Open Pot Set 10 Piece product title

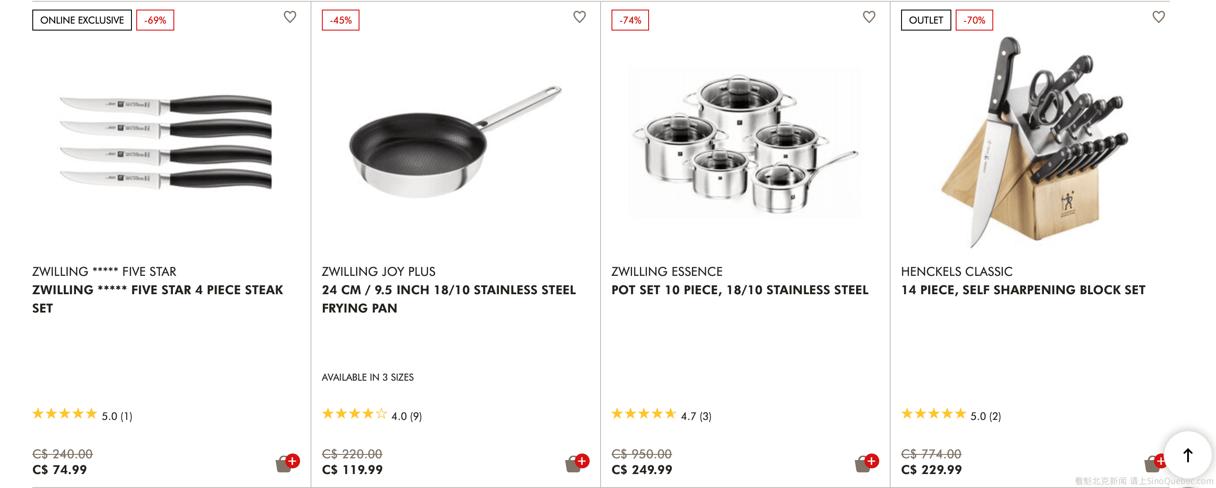pos(739,290)
